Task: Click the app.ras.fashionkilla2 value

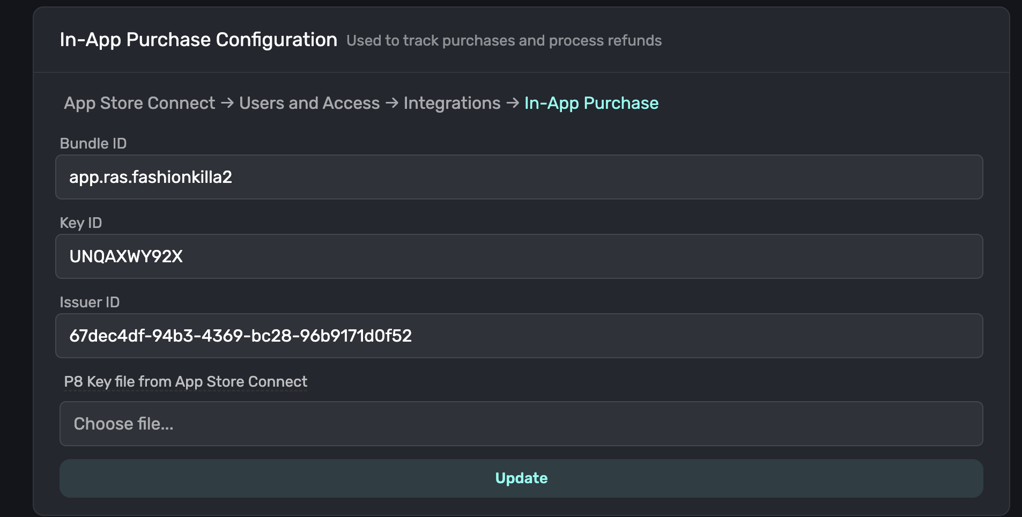Action: [x=151, y=177]
